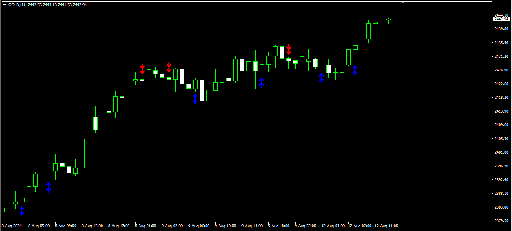Click the 2444.10 label on price axis
512x231 pixels.
pyautogui.click(x=501, y=15)
